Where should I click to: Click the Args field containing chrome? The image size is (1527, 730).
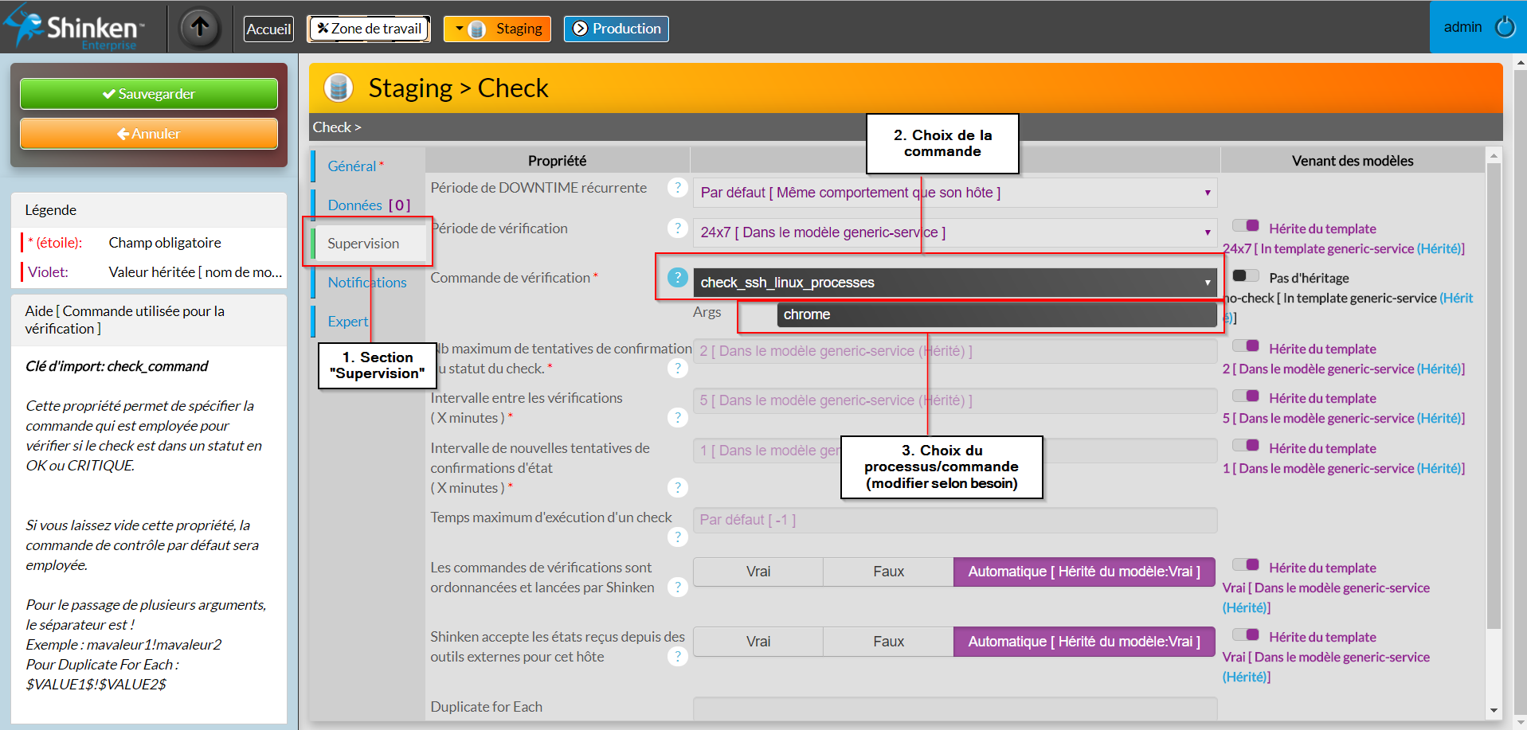click(996, 314)
